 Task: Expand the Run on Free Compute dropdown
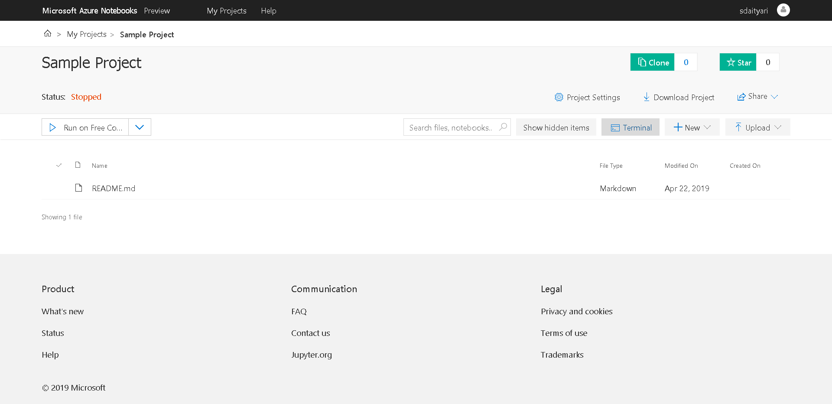click(140, 127)
